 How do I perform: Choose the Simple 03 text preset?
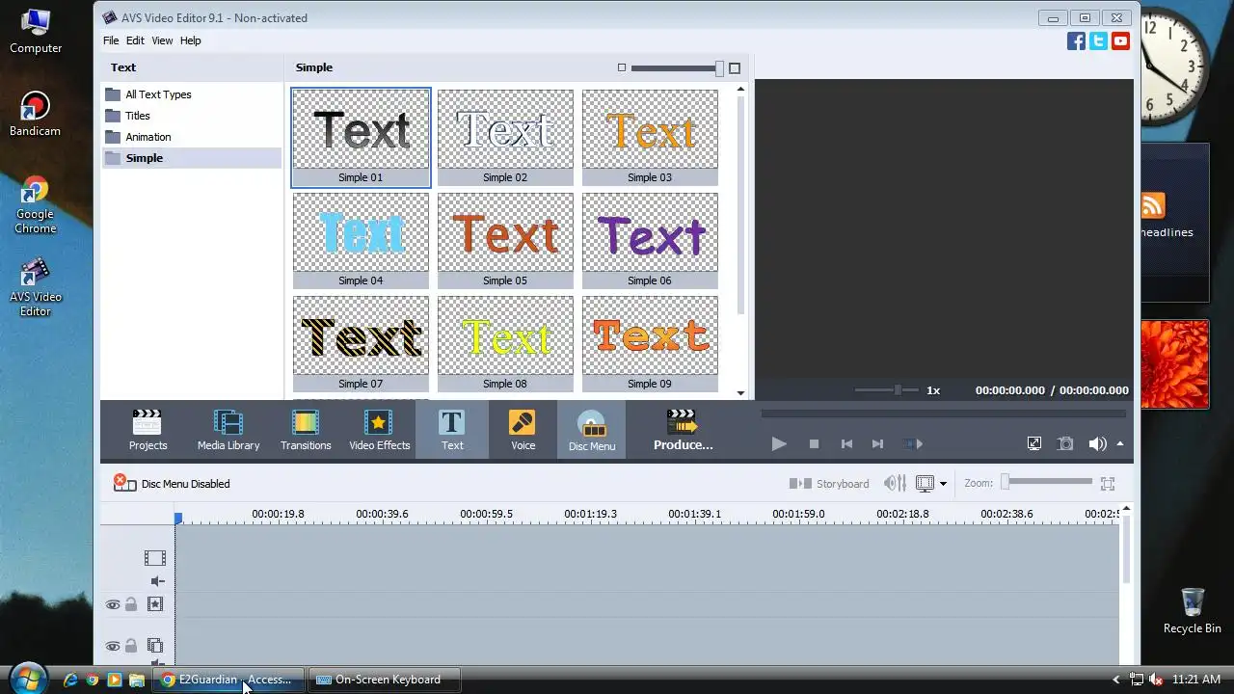click(650, 137)
